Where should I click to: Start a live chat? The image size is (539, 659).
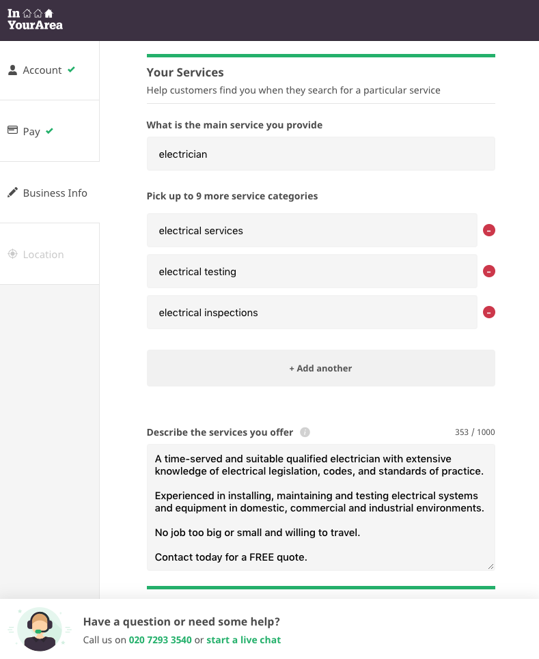(243, 640)
